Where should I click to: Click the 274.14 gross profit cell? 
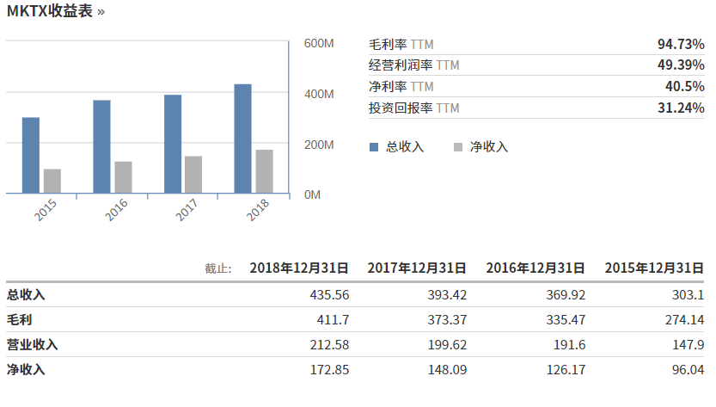click(x=684, y=320)
